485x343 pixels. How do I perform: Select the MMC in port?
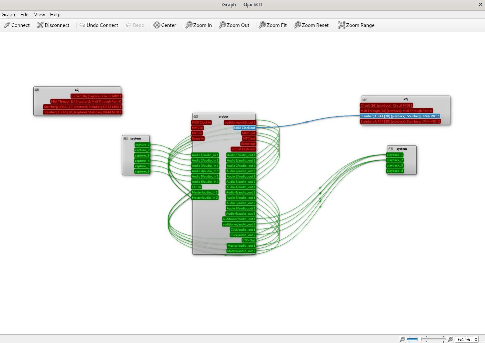pyautogui.click(x=197, y=128)
